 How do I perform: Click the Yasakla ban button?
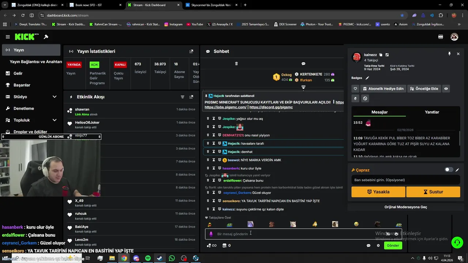[x=378, y=192]
